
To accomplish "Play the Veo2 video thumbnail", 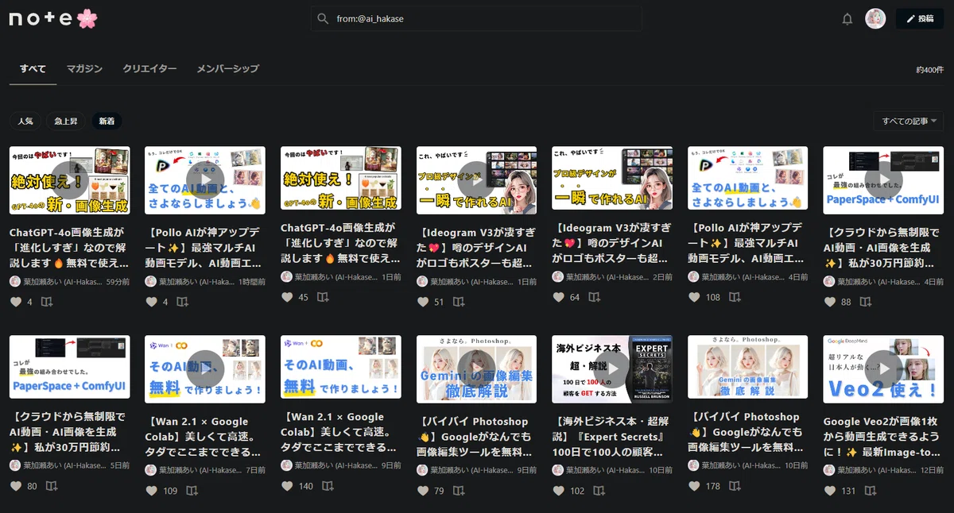I will pos(884,368).
